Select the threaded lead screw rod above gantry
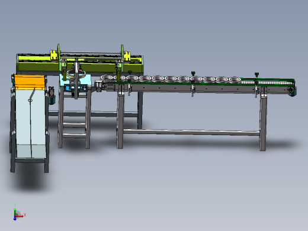This screenshot has height=231, width=308. [91, 52]
